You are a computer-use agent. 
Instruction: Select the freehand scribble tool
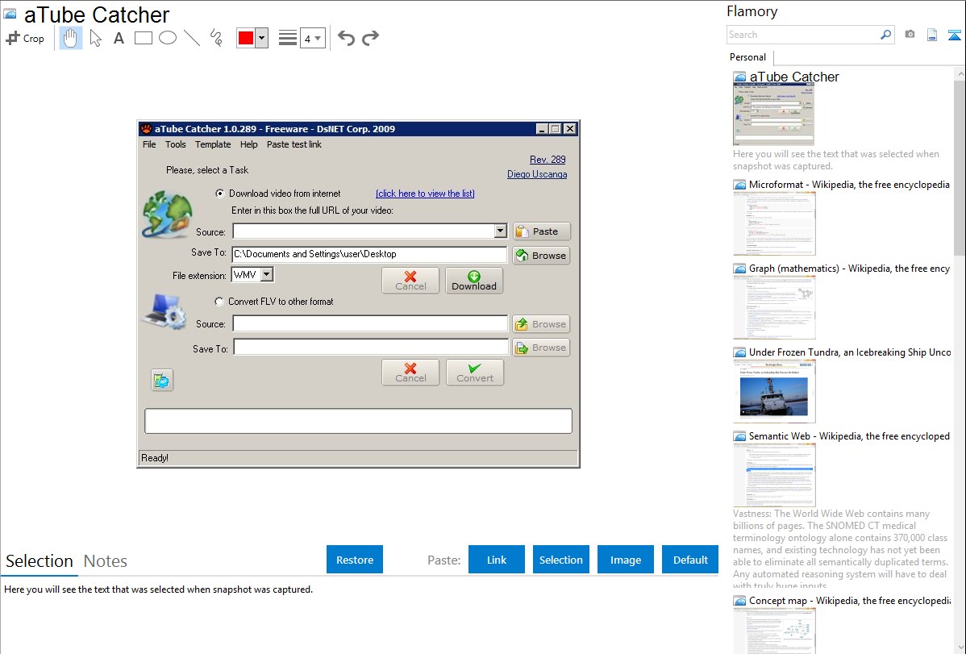click(x=216, y=38)
